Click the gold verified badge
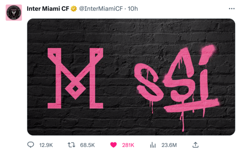 click(x=74, y=9)
